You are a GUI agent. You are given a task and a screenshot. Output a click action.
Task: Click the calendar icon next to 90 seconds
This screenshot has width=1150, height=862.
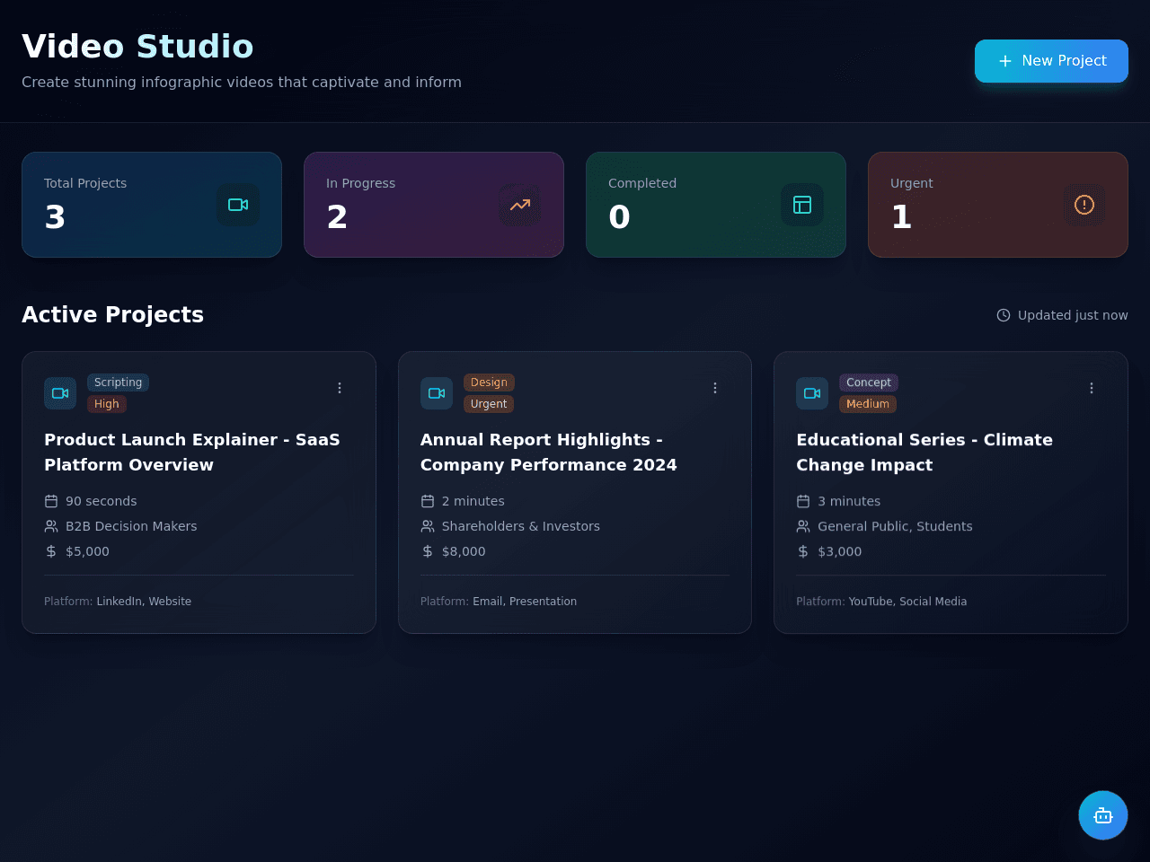click(x=51, y=501)
